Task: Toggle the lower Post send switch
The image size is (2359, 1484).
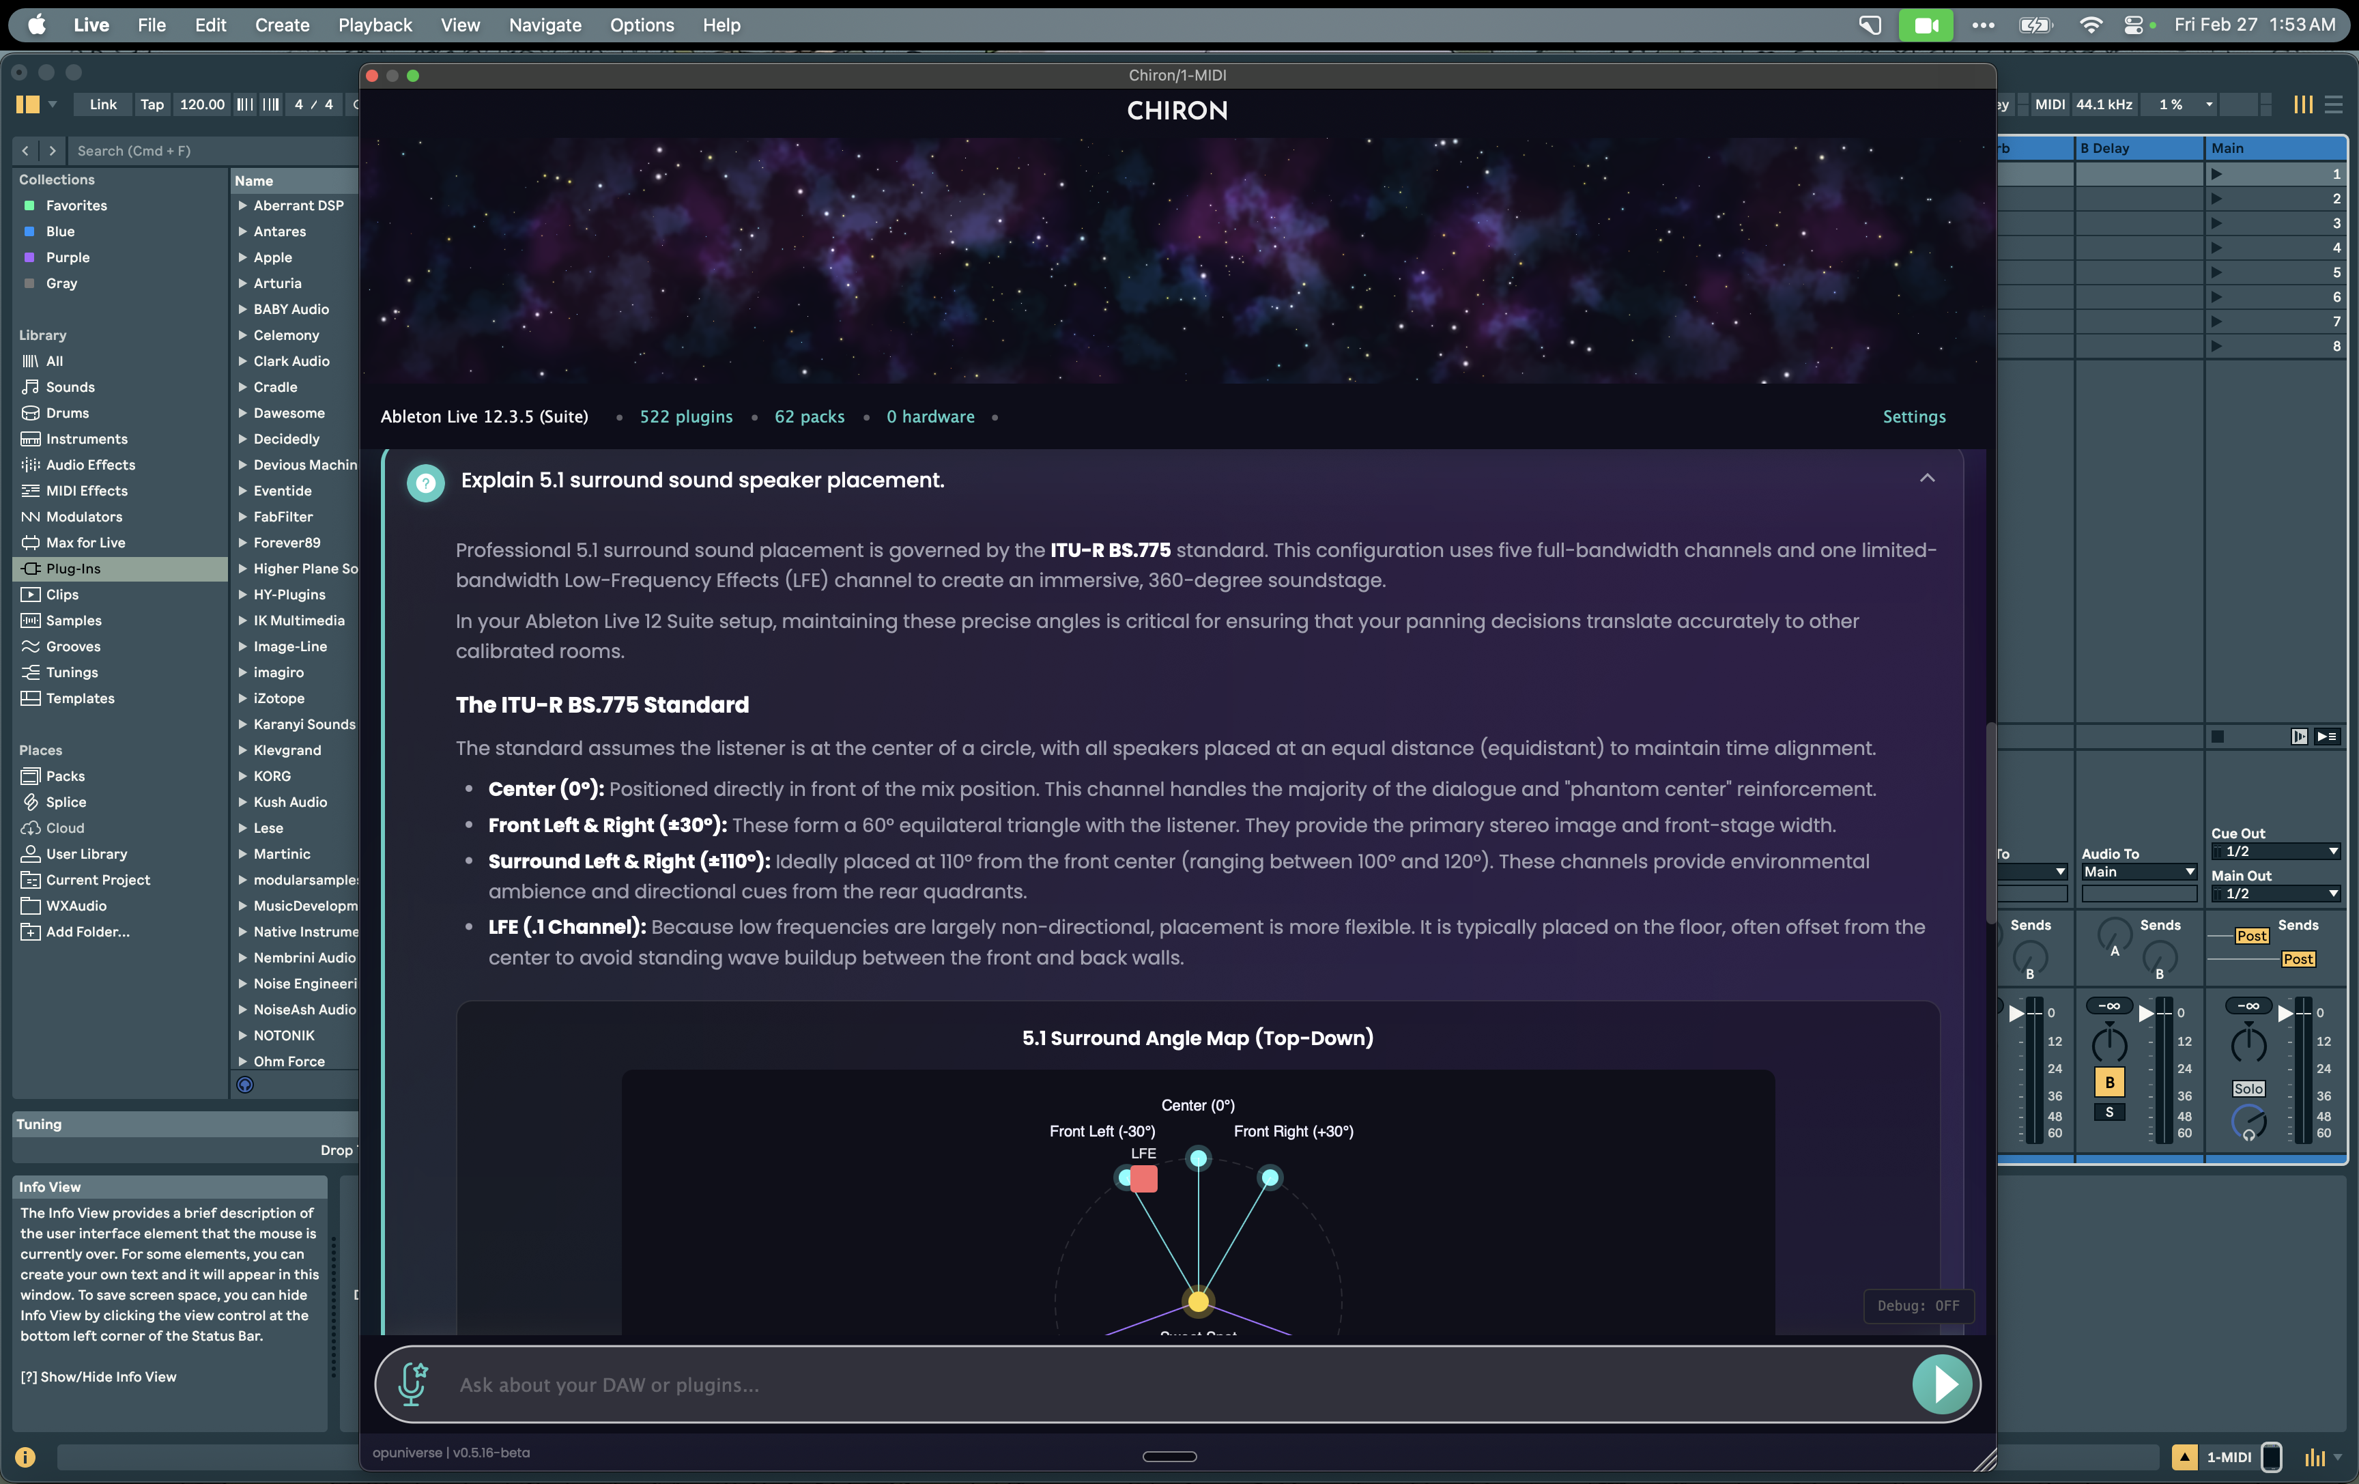Action: (2298, 960)
